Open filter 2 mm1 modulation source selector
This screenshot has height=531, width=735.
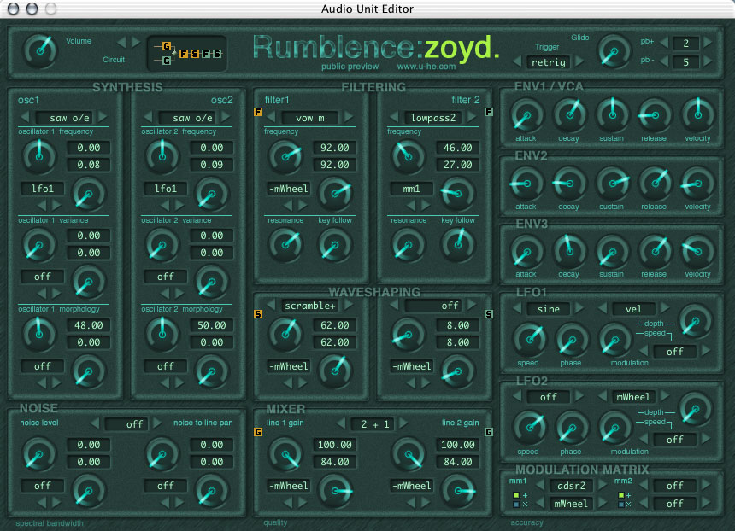(411, 189)
